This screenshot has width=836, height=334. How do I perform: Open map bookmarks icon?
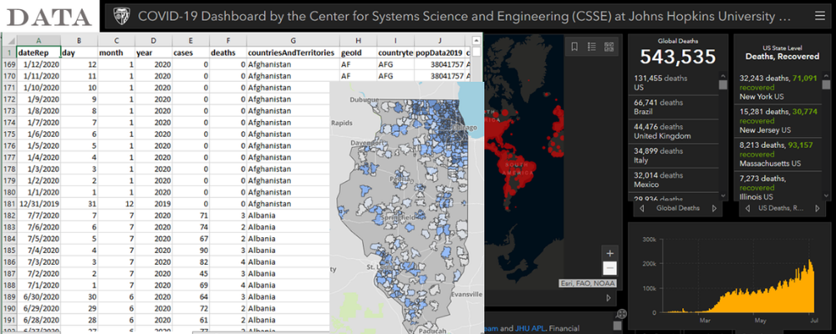click(574, 47)
